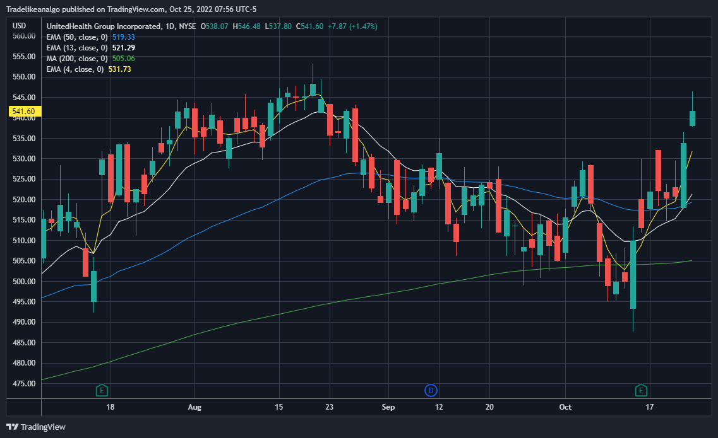
Task: Click the Sep date axis label
Action: [388, 407]
